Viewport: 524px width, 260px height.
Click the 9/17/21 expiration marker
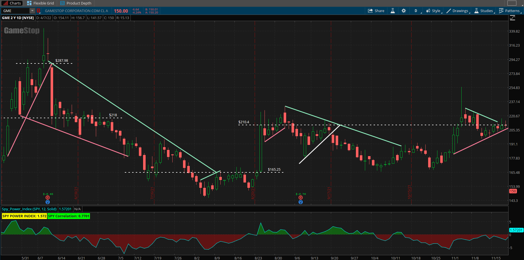329,193
